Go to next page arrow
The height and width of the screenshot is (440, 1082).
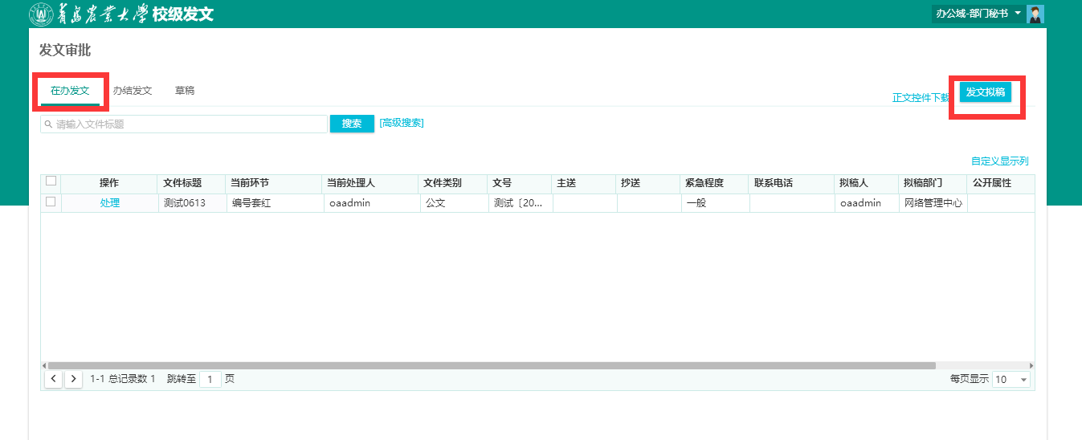pos(73,379)
